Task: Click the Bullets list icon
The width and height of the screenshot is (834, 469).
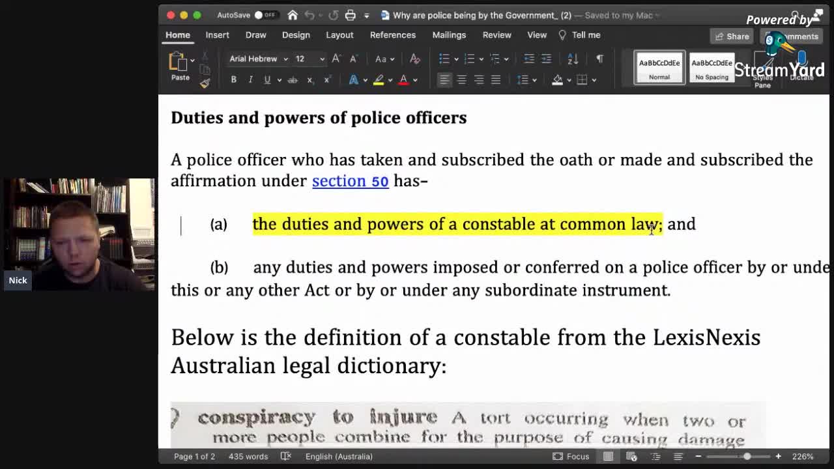Action: [x=444, y=59]
